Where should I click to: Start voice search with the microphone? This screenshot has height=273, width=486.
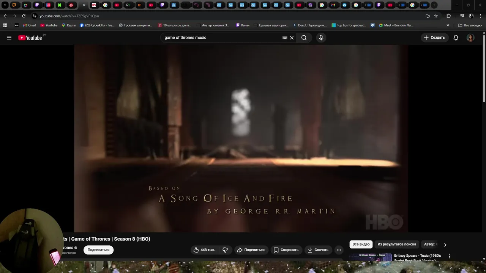(321, 38)
